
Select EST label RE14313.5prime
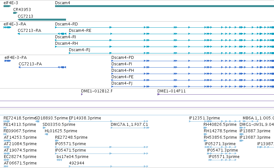[x=20, y=125]
